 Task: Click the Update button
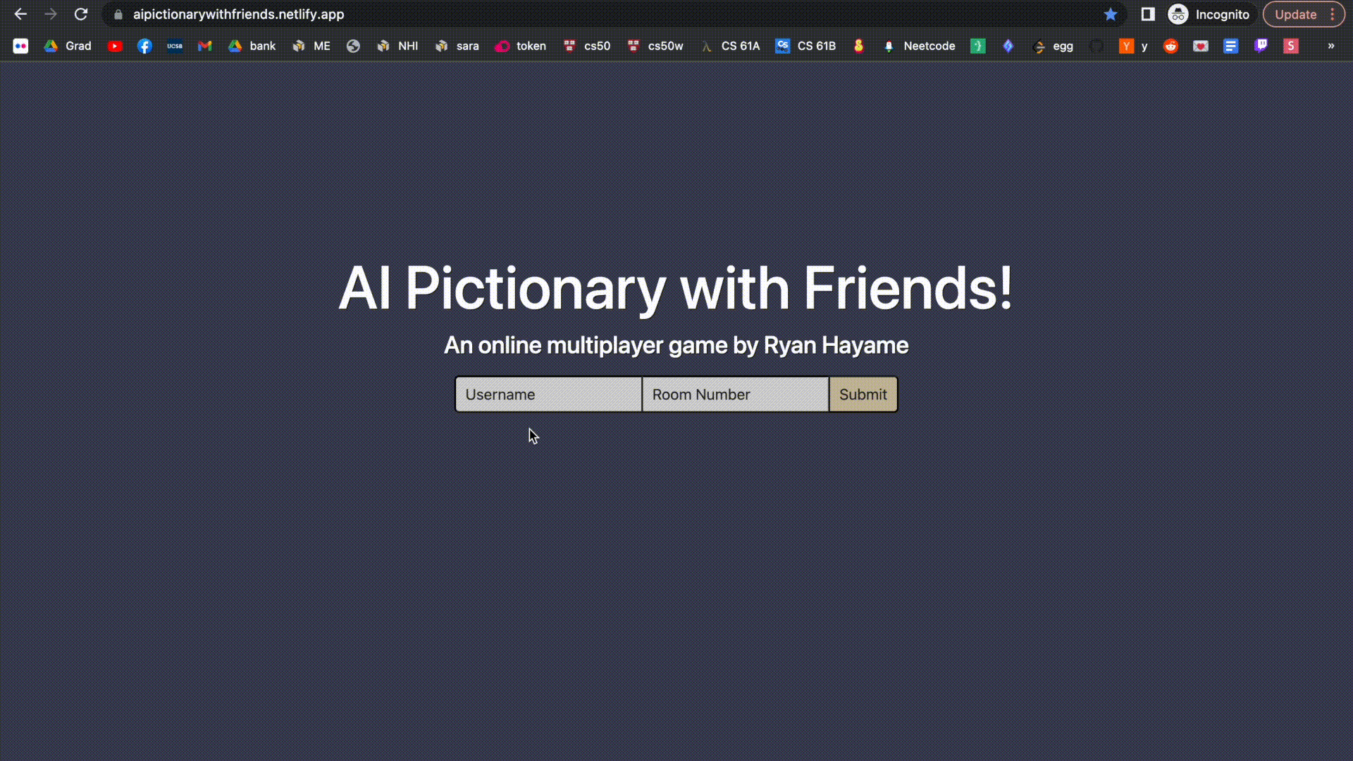coord(1295,14)
